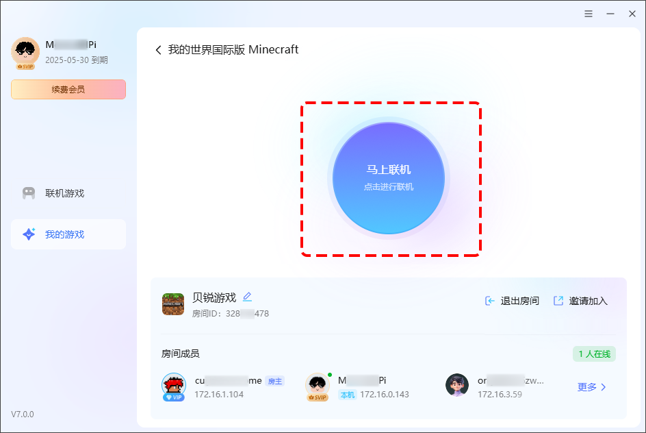Click the 房主 owner tag
Screen dimensions: 646x433
(275, 382)
